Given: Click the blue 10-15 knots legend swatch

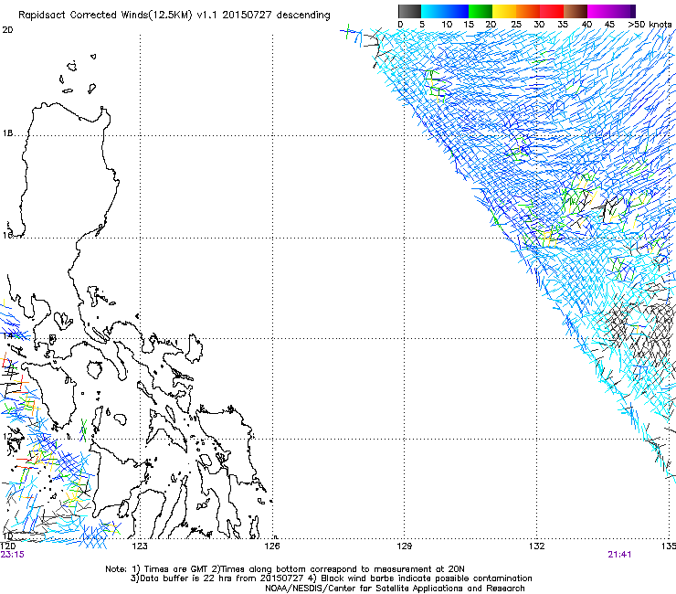Looking at the screenshot, I should (x=457, y=11).
